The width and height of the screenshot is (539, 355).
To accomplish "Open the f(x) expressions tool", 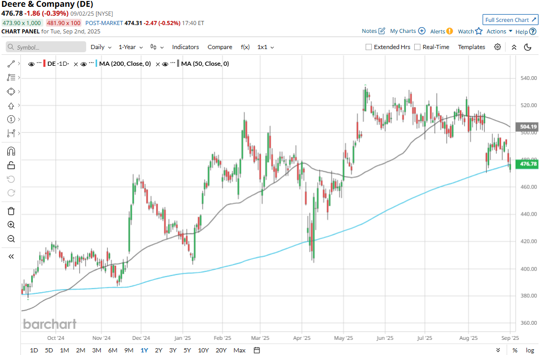I will [245, 47].
